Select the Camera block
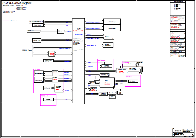 tap(107, 66)
